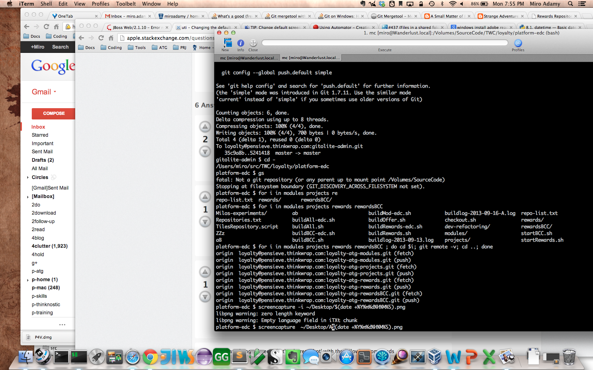This screenshot has height=370, width=593.
Task: Click the apple.stackexchange.com address bar
Action: point(166,38)
